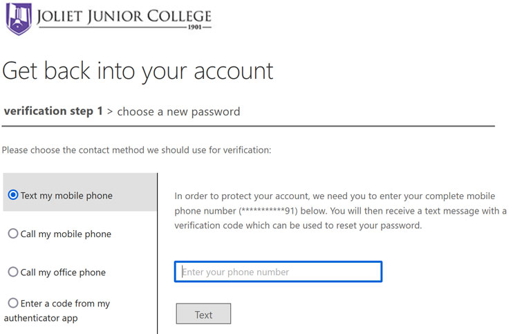Click the 'Call my mobile phone' label text
The height and width of the screenshot is (334, 513).
coord(66,234)
